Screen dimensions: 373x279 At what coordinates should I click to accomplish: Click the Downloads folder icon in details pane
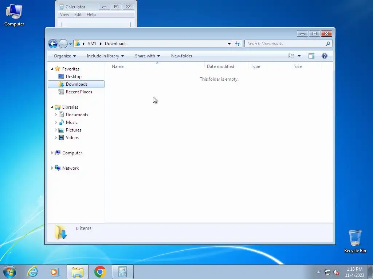61,232
